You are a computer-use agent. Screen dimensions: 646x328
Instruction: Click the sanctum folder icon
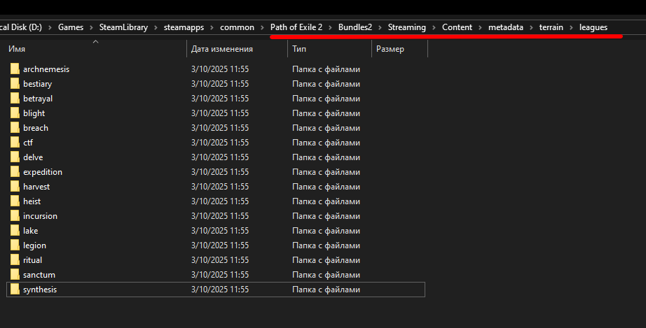pyautogui.click(x=15, y=275)
